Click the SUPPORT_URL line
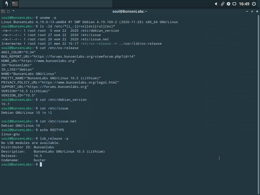 point(45,87)
